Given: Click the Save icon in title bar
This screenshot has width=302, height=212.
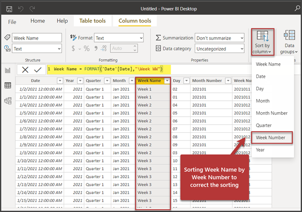Looking at the screenshot, I should tap(9, 9).
